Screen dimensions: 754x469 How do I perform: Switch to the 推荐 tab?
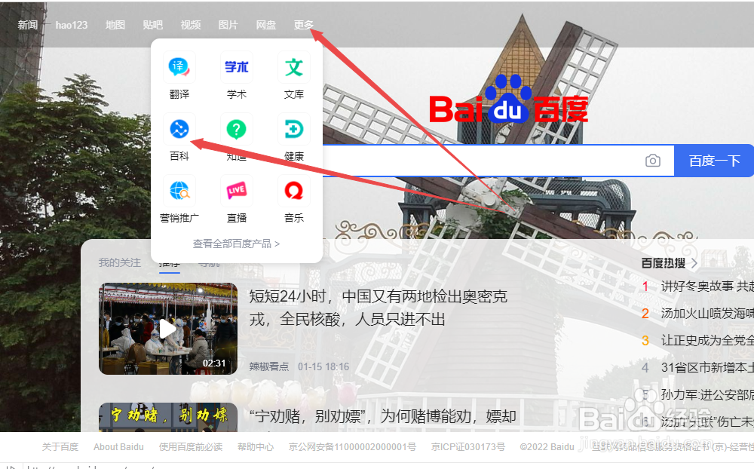pos(169,264)
